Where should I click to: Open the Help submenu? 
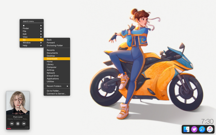coord(31,46)
